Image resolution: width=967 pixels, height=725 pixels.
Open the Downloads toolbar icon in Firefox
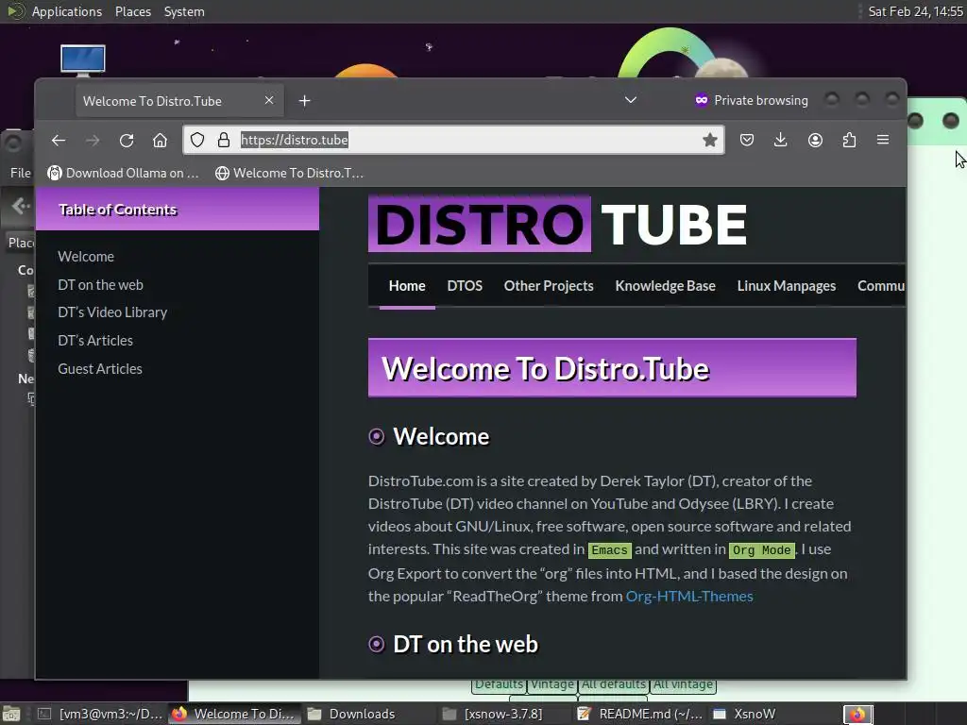click(x=780, y=140)
